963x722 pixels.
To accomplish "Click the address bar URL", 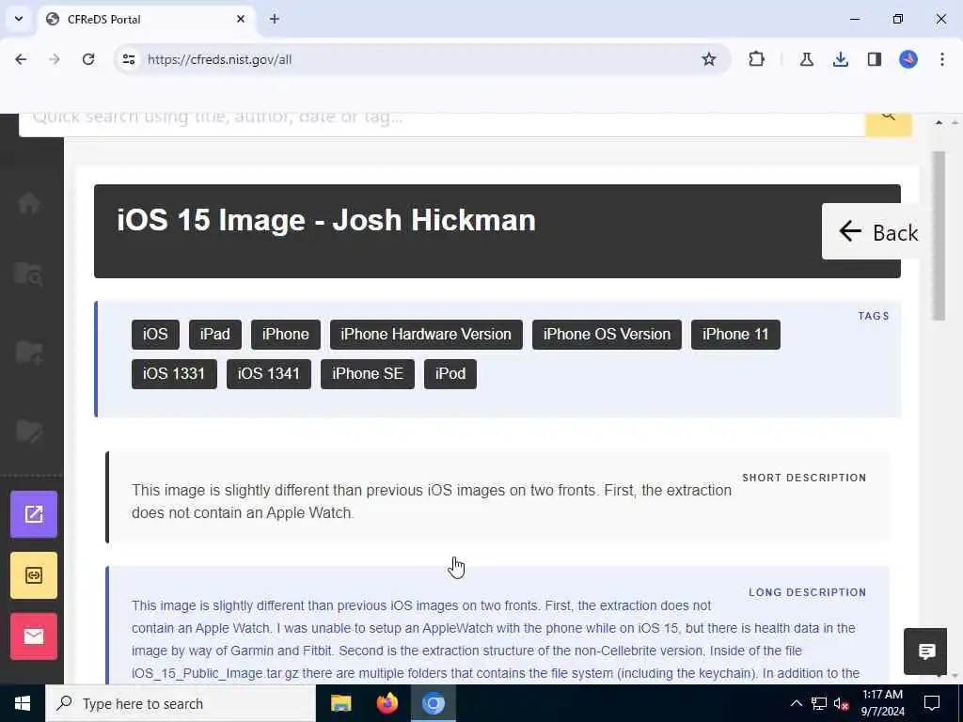I will click(219, 59).
